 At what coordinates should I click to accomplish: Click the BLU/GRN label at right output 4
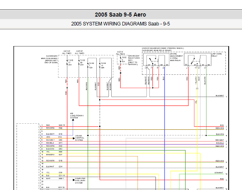(x=220, y=134)
